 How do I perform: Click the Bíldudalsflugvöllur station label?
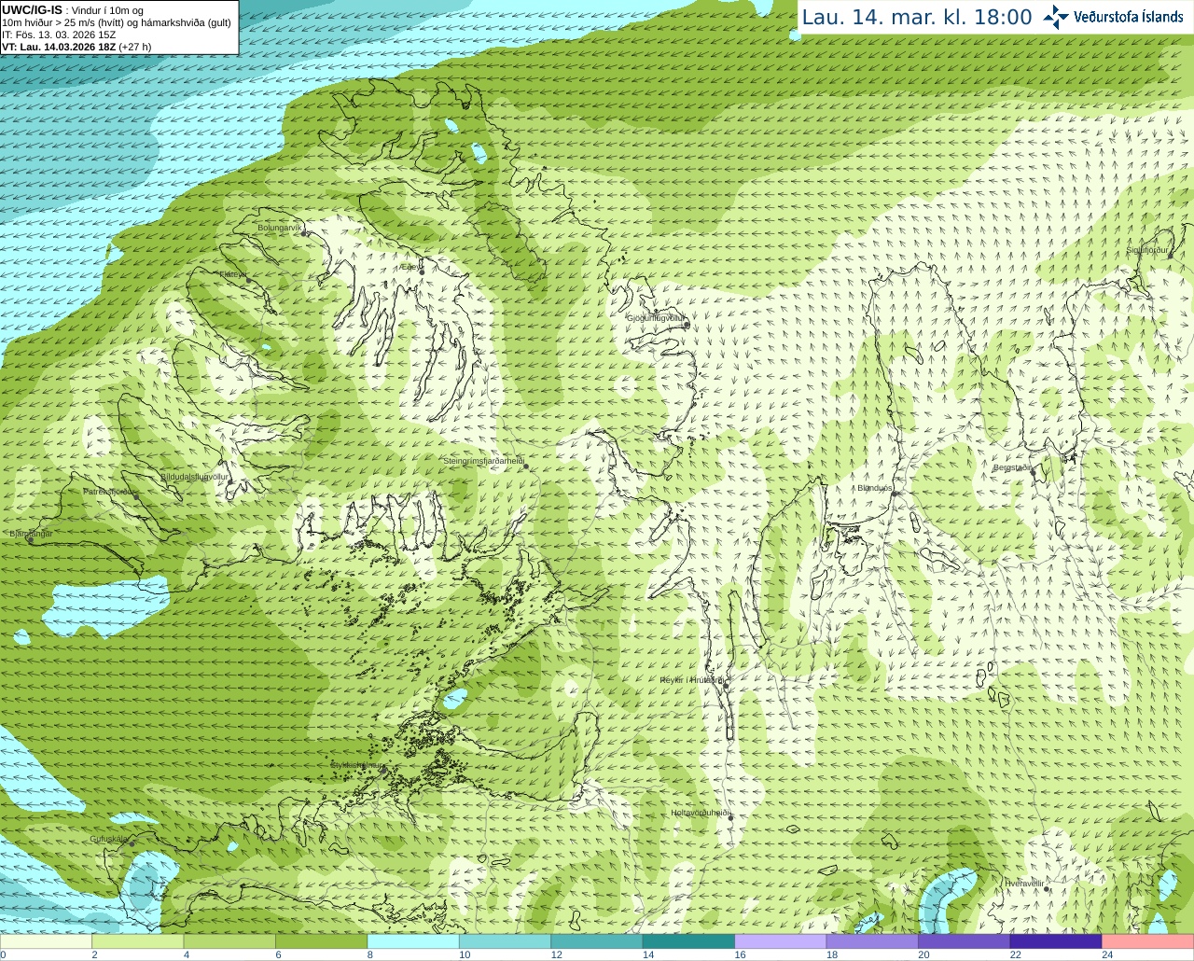pos(194,476)
